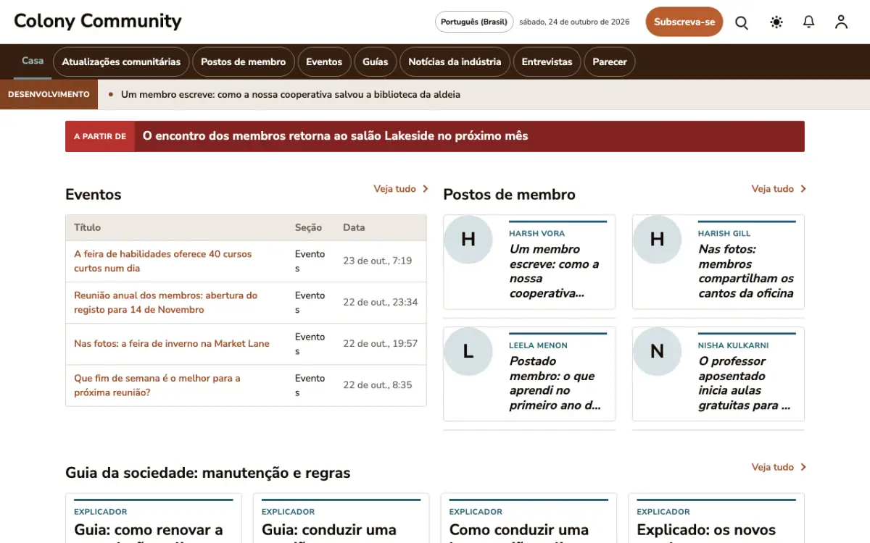Image resolution: width=870 pixels, height=543 pixels.
Task: Click the date cell '22 de out., 23:34'
Action: (x=381, y=303)
